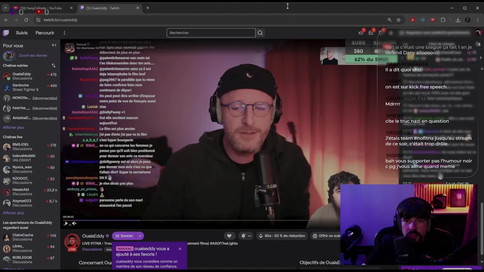Go back in browser history
The image size is (484, 272).
(6, 20)
